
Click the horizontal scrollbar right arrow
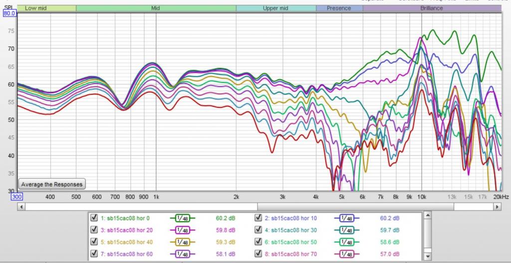(498, 207)
